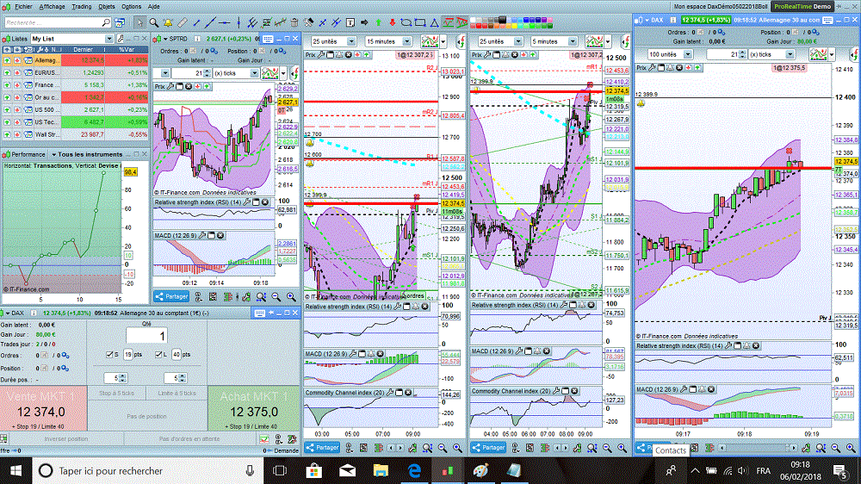
Task: Close the RSI indicator on SPTRD chart
Action: pyautogui.click(x=264, y=202)
